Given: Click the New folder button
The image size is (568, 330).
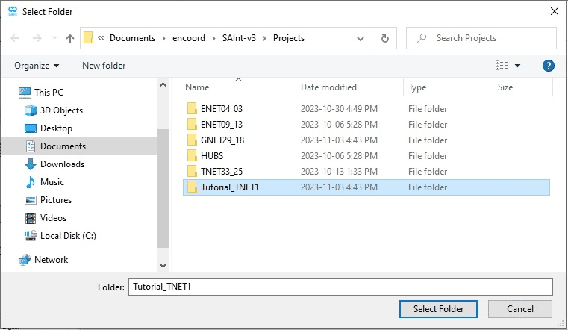Looking at the screenshot, I should pos(104,66).
